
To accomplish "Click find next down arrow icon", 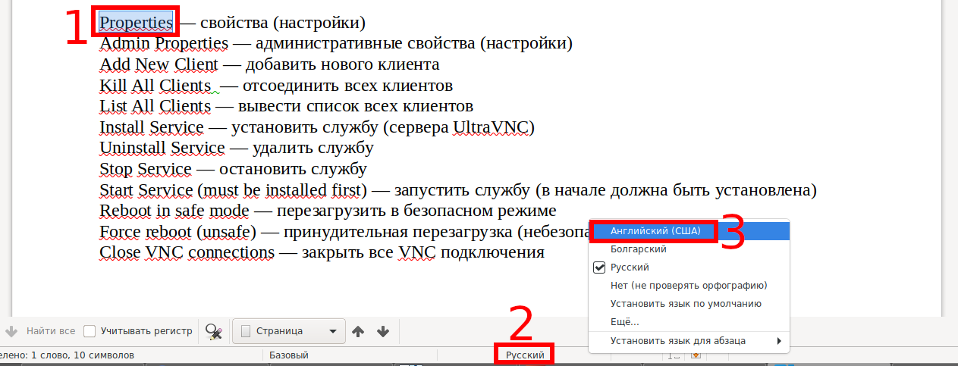I will coord(11,331).
